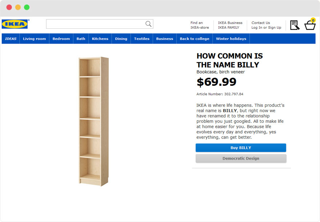Click the green maximize dot
Screen dimensions: 320x222
coord(27,7)
